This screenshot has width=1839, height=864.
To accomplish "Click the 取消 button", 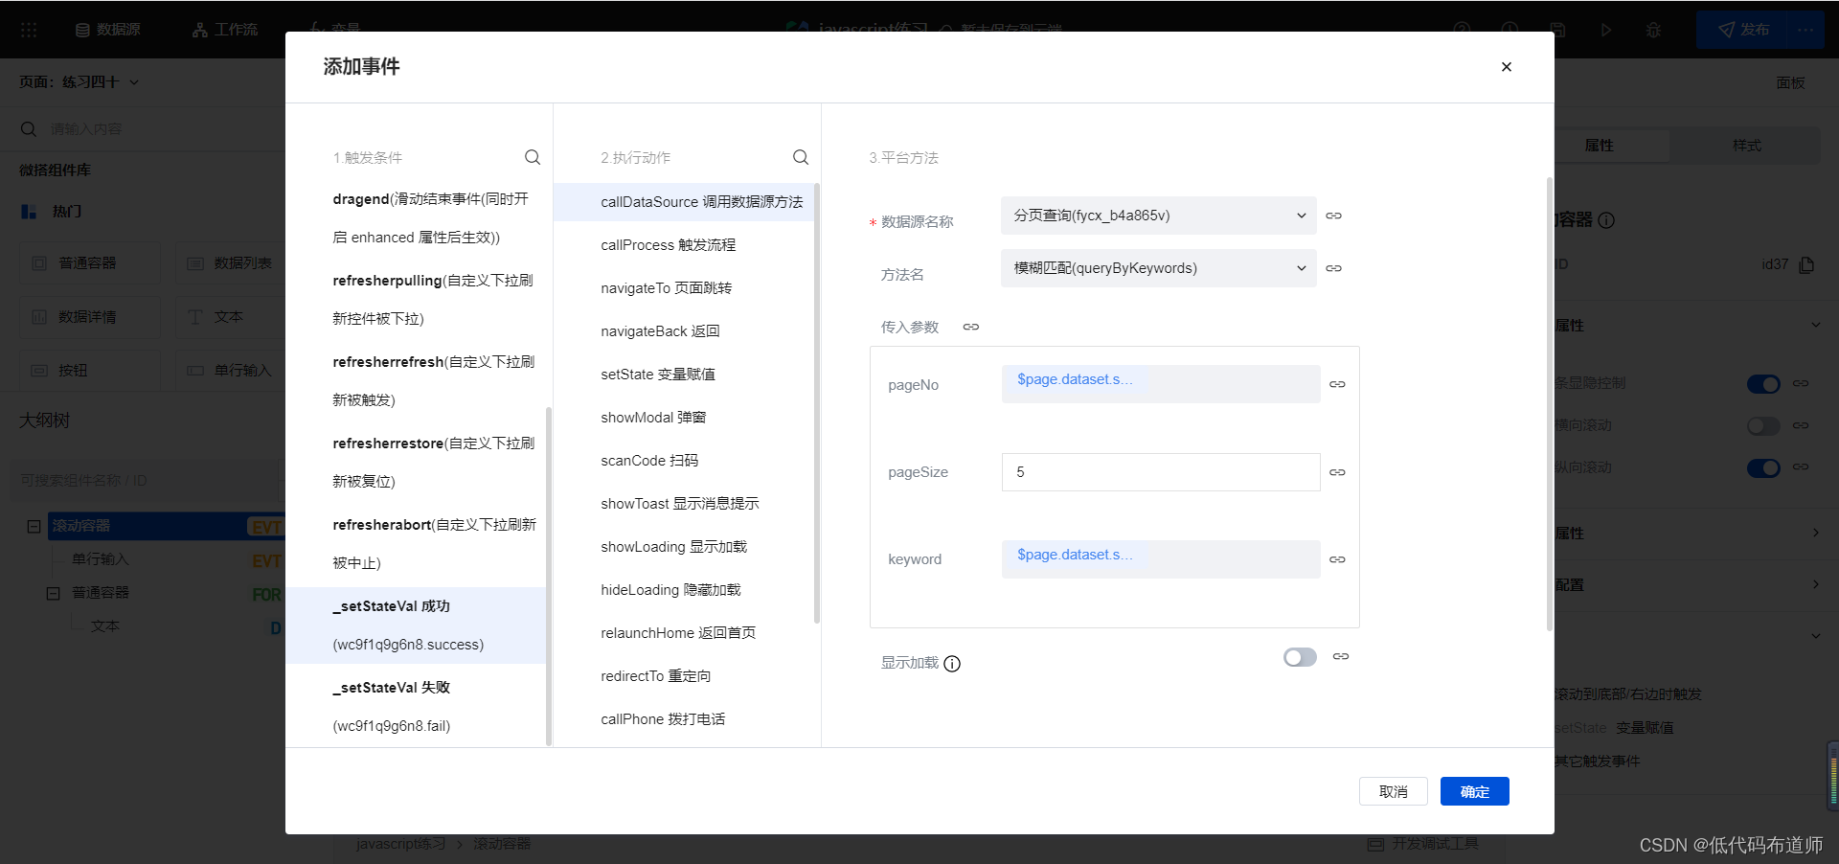I will point(1393,791).
